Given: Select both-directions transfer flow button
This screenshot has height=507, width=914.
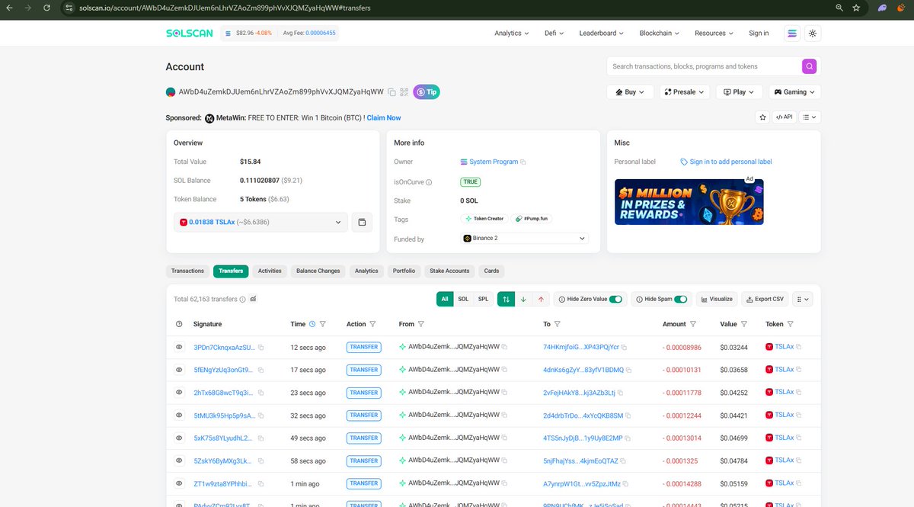Looking at the screenshot, I should click(x=506, y=300).
